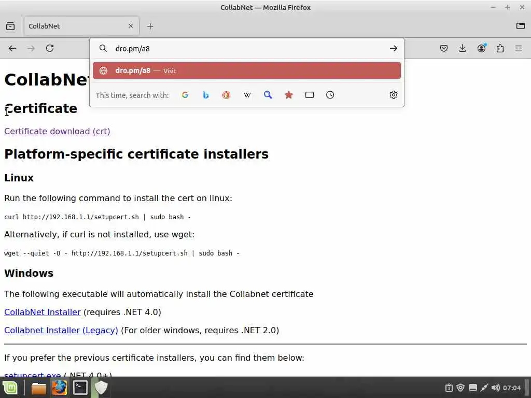The image size is (531, 398).
Task: Click the wget --quiet setupcert.sh command text
Action: click(122, 253)
